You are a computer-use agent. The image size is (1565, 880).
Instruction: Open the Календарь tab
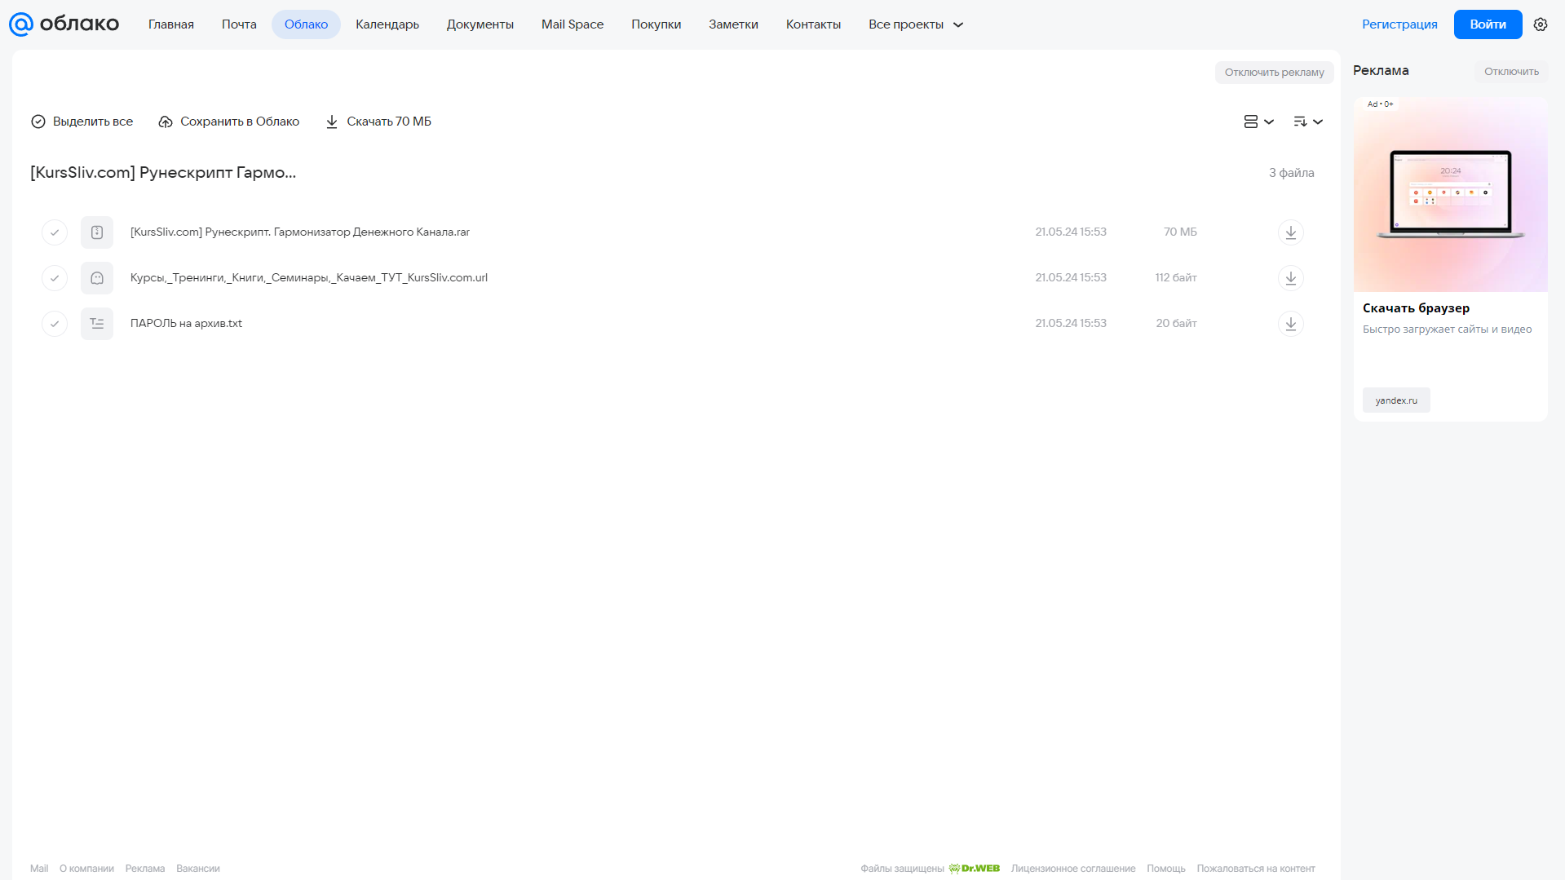point(387,24)
